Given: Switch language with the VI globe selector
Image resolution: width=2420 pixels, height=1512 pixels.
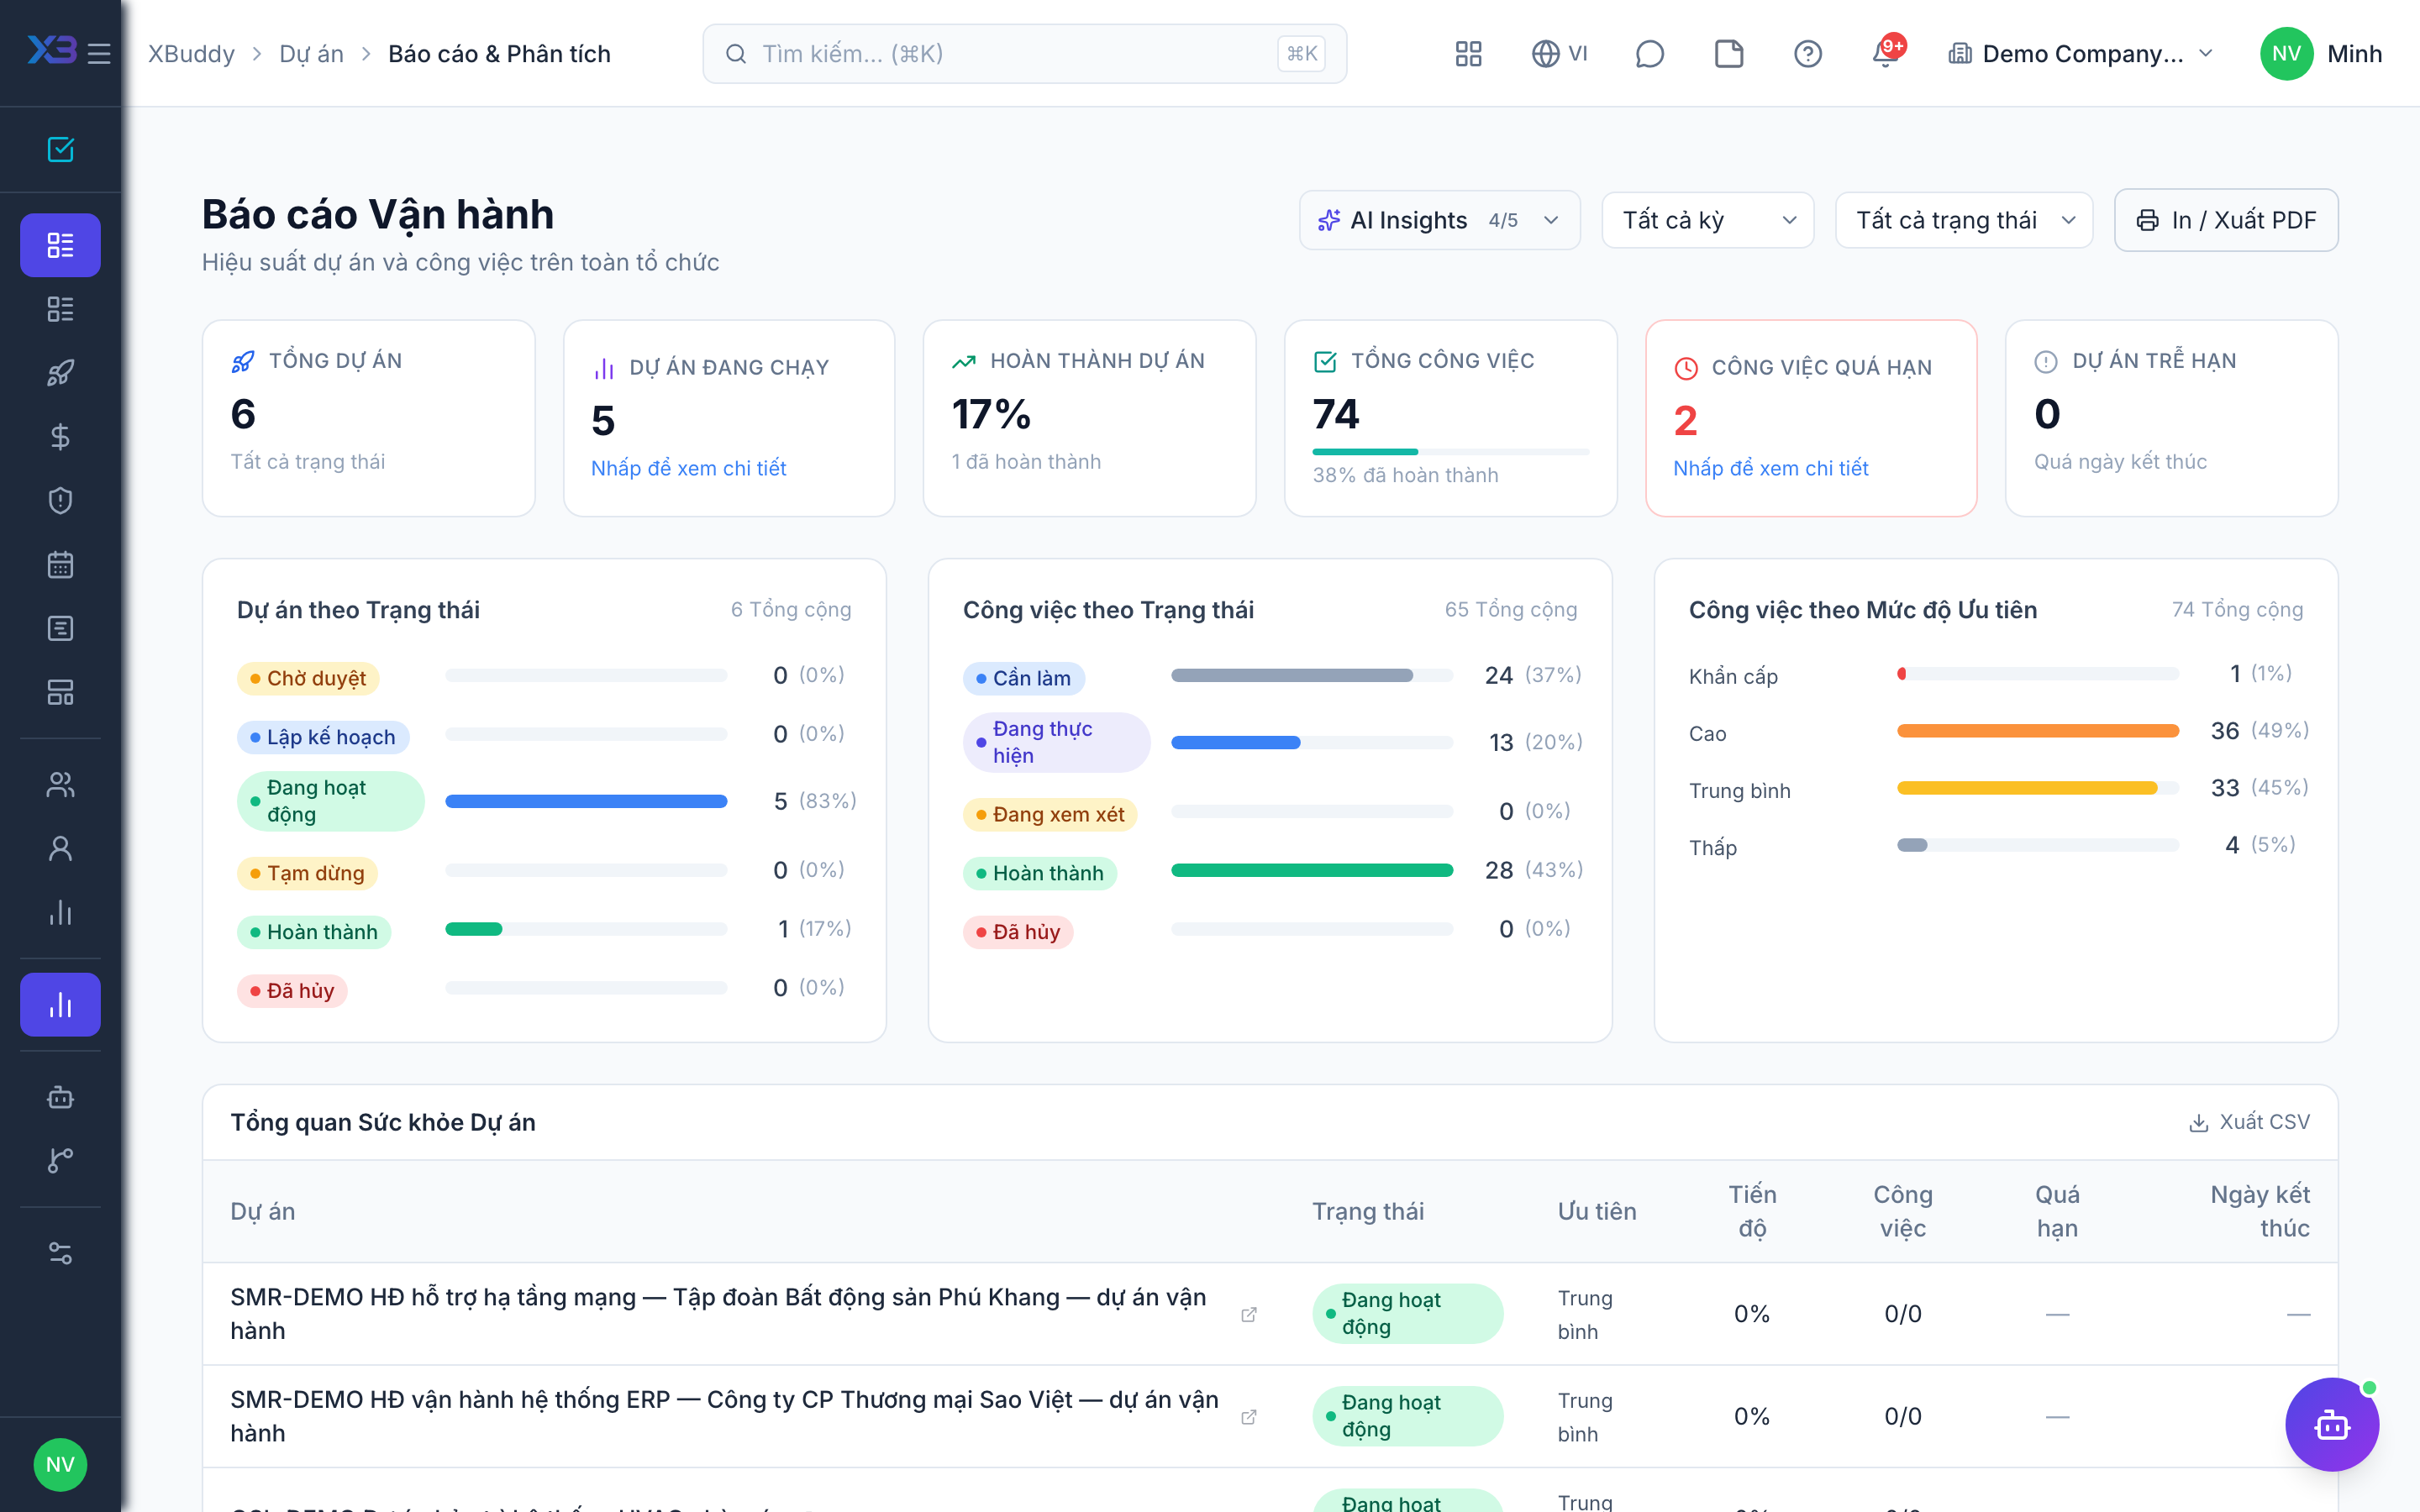Looking at the screenshot, I should tap(1559, 54).
